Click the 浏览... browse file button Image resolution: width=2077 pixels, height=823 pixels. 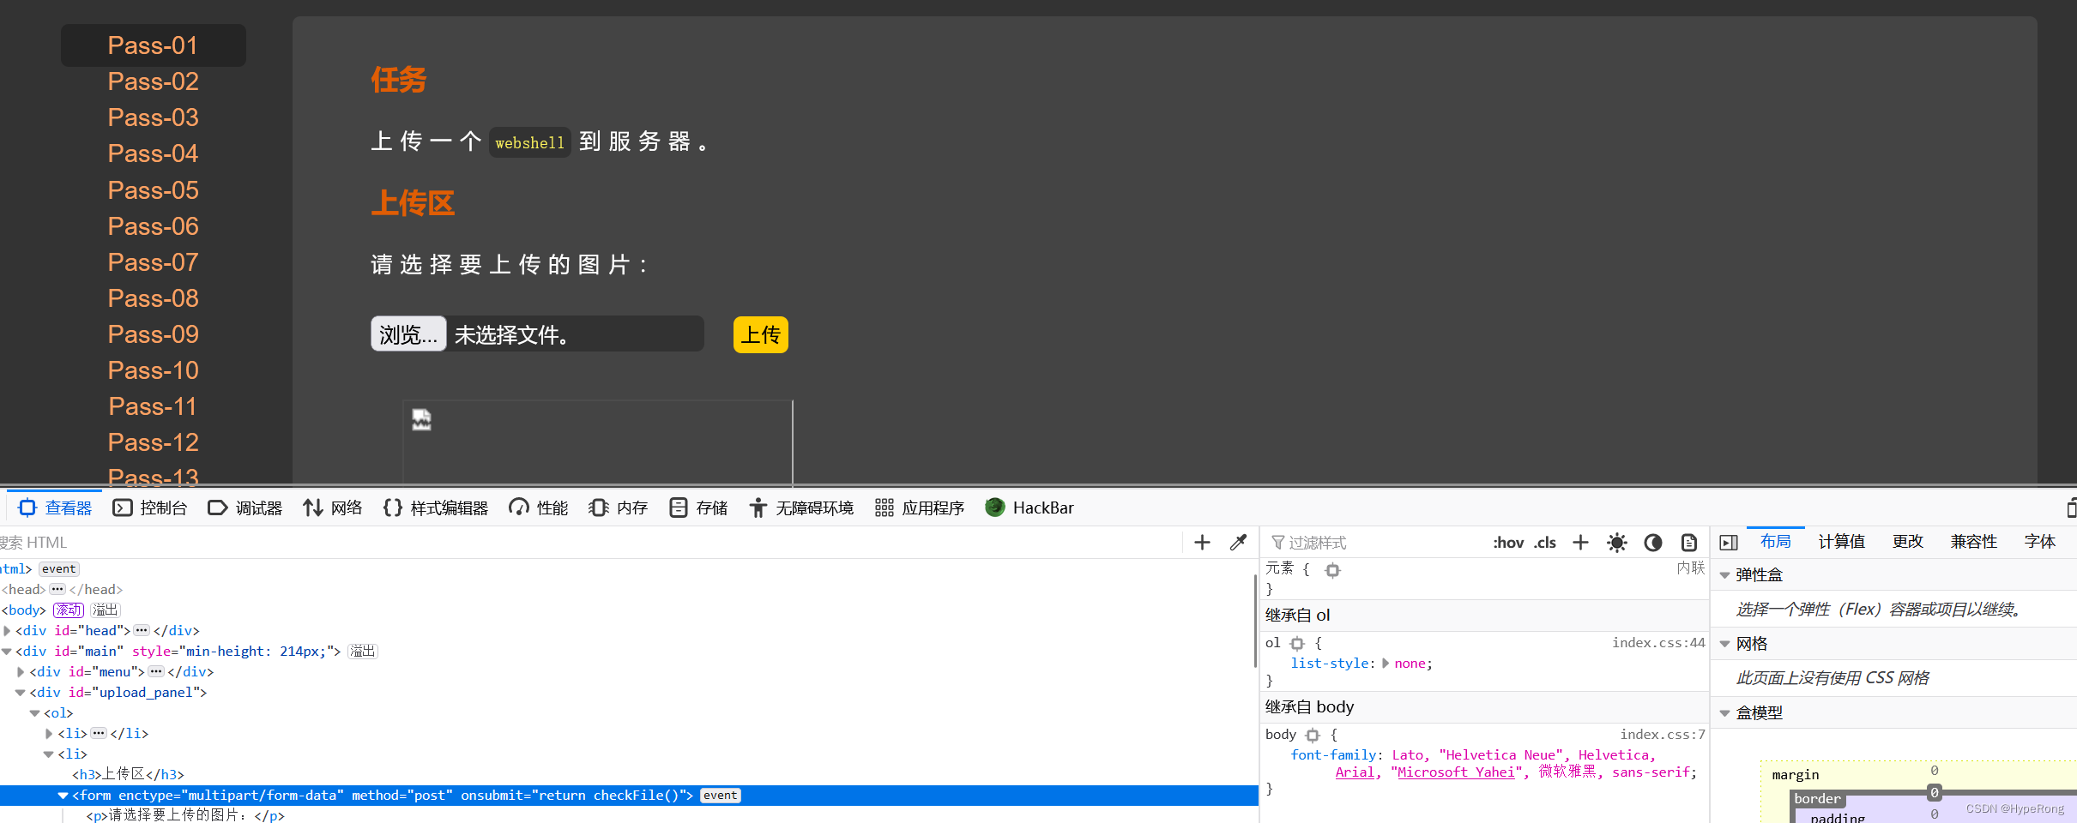408,334
